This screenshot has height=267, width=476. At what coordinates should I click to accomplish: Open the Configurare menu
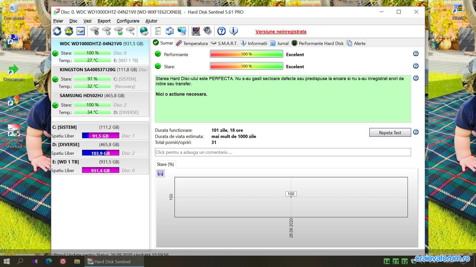click(x=128, y=21)
